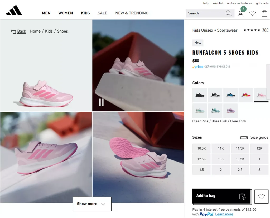Click the Add to bag button
Screen dimensions: 270x218
coord(221,196)
